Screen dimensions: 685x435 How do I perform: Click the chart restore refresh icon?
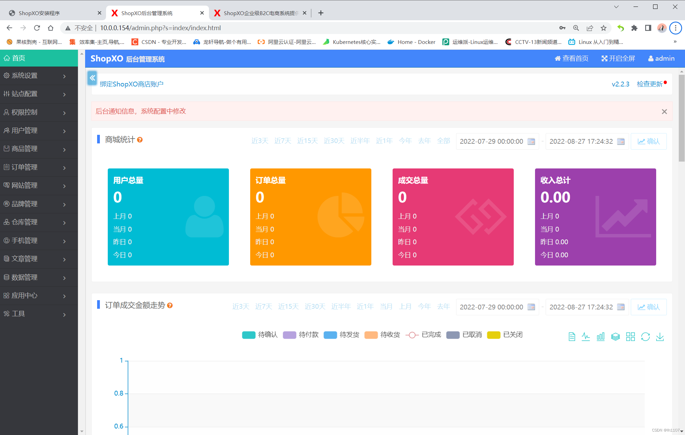[646, 337]
